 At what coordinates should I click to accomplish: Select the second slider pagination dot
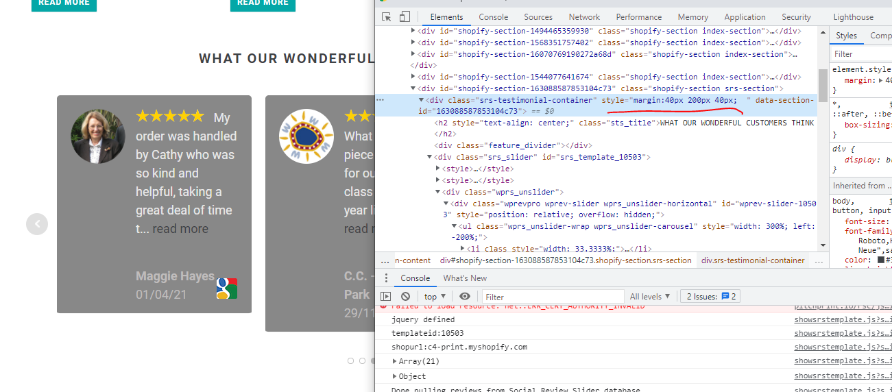coord(362,360)
